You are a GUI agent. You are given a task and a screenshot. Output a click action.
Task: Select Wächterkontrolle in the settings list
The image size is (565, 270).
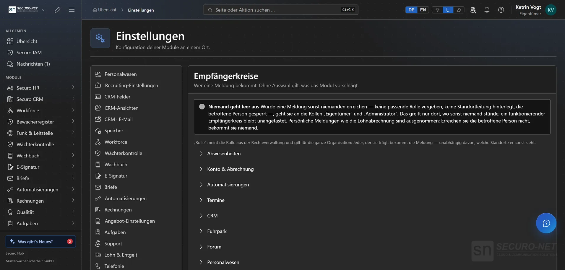pyautogui.click(x=136, y=153)
